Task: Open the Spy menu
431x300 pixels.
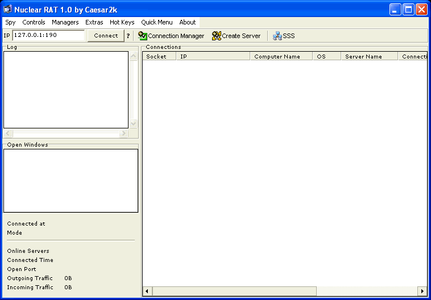Action: 10,22
